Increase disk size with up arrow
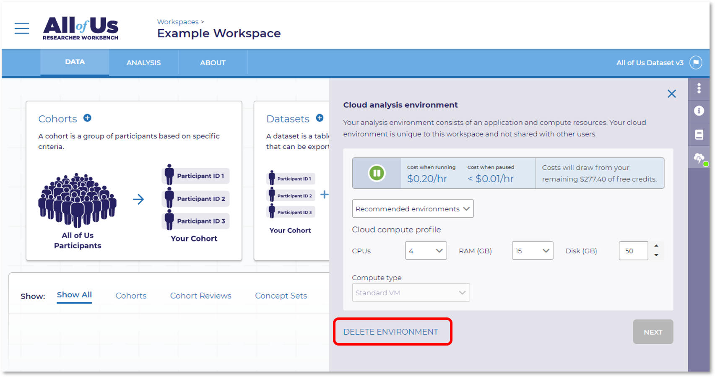 point(656,246)
